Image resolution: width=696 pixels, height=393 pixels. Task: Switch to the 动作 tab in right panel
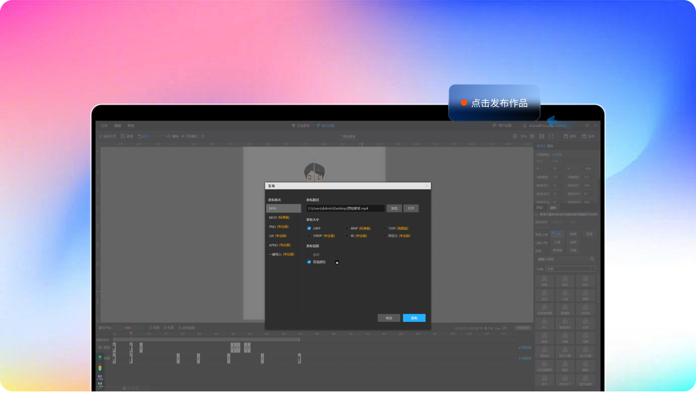tap(553, 208)
